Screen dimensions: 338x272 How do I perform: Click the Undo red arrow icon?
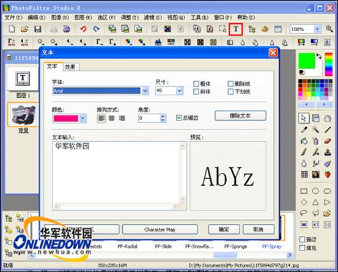(83, 29)
